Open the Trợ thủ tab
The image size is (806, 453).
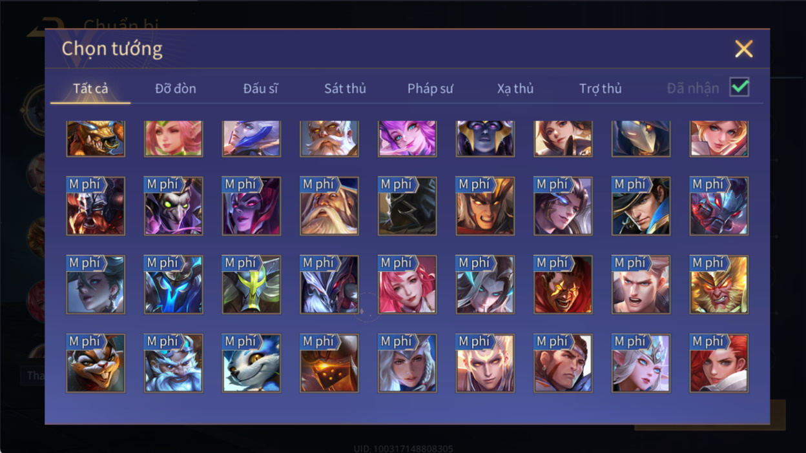[x=600, y=88]
